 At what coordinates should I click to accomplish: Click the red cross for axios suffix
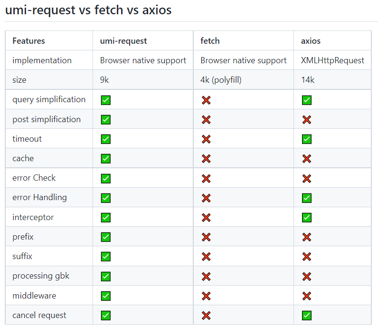point(307,257)
